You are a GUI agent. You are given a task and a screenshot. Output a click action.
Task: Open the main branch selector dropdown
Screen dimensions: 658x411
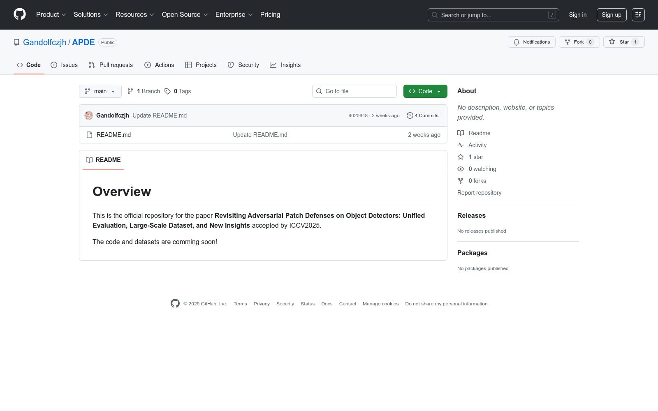click(100, 91)
